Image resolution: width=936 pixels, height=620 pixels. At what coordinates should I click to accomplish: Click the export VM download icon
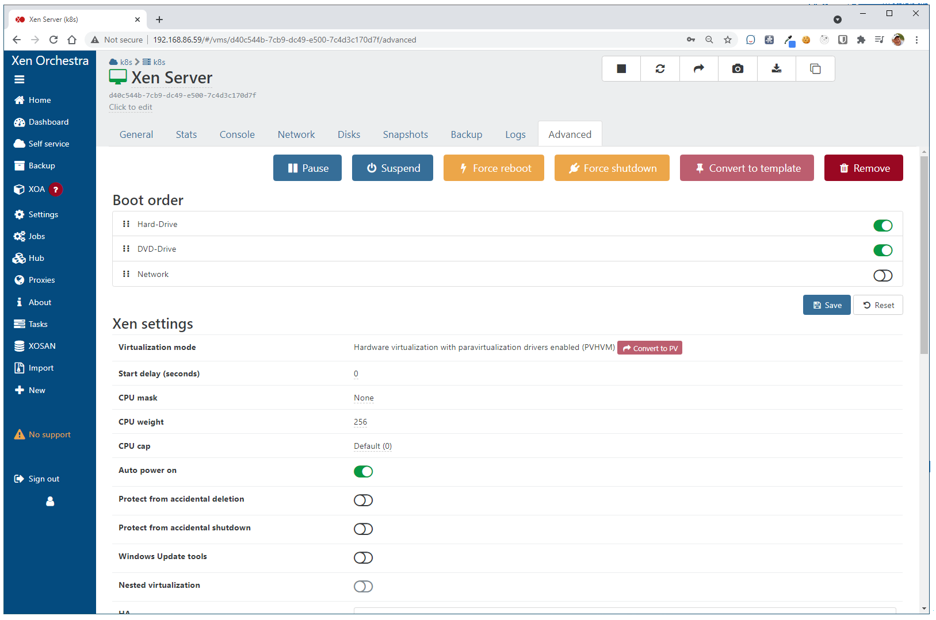(x=776, y=69)
